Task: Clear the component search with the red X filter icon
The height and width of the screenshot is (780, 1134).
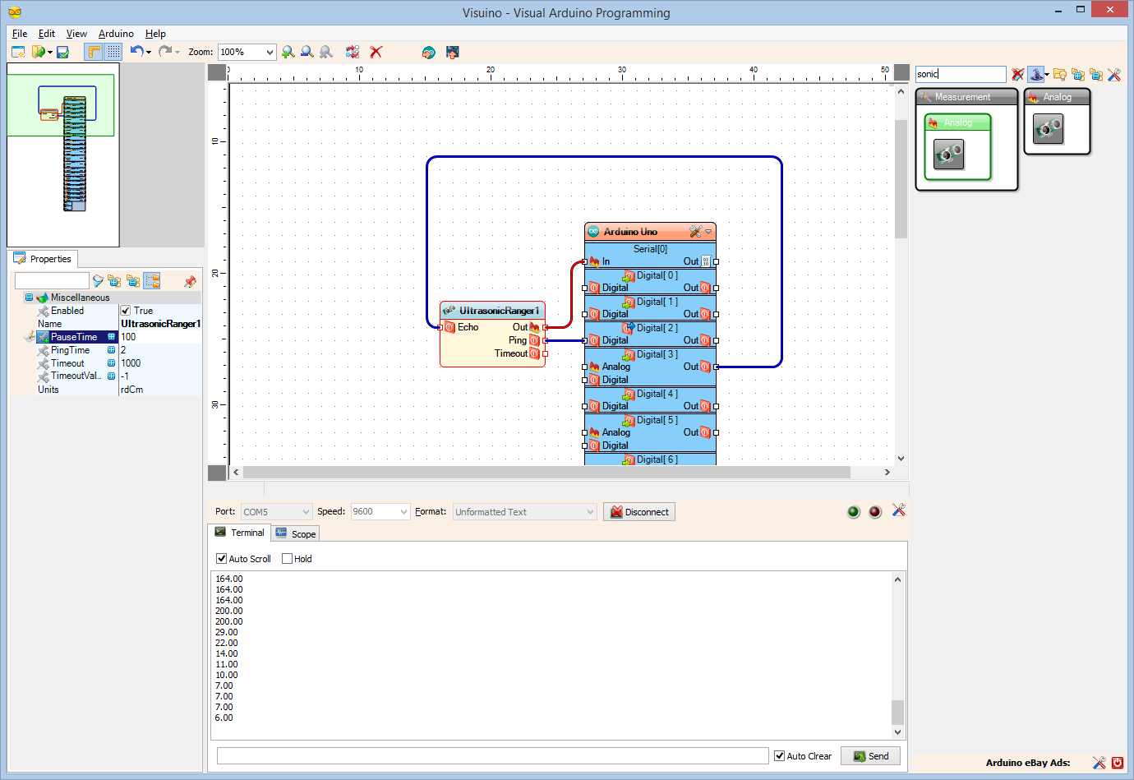Action: click(x=1018, y=74)
